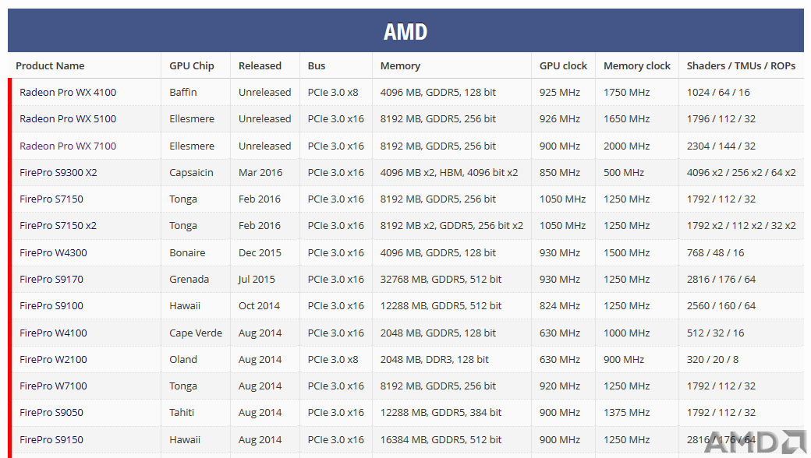This screenshot has height=458, width=811.
Task: Open the FirePro W4100 product link
Action: coord(53,333)
